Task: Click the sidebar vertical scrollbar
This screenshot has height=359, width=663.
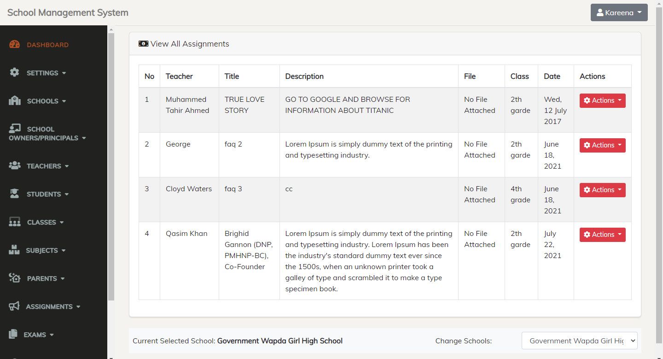Action: [x=110, y=166]
